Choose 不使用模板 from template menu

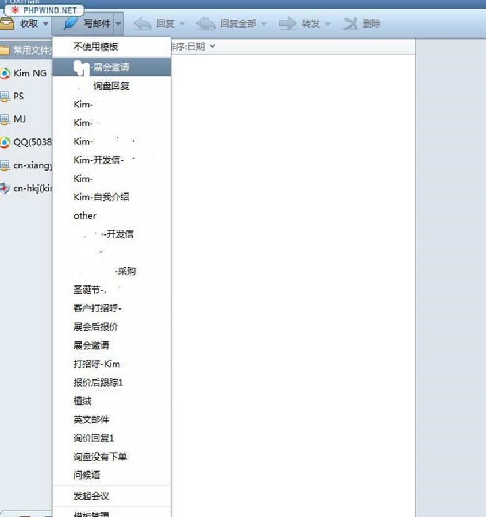[95, 47]
